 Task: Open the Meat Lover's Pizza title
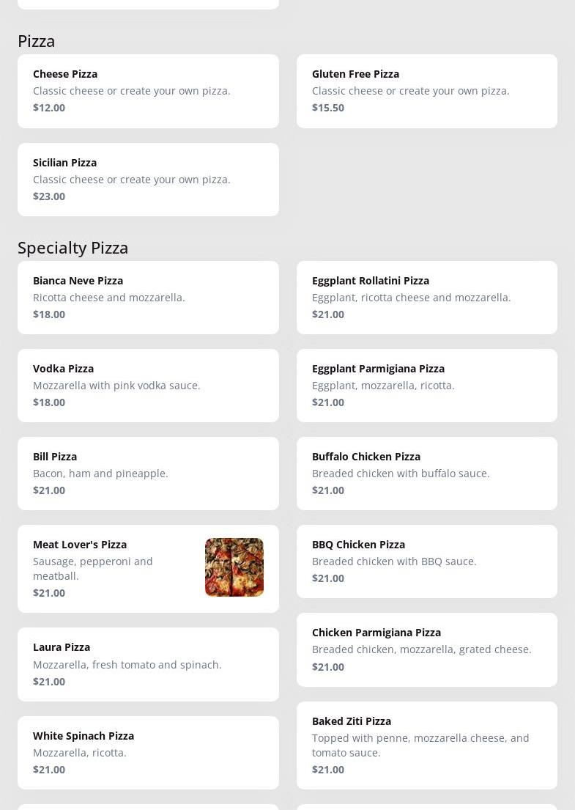80,545
